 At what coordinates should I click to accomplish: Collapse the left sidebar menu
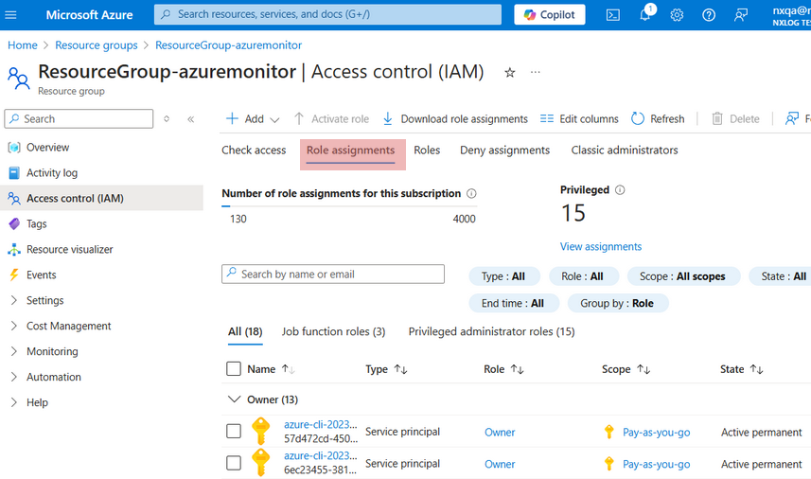190,119
